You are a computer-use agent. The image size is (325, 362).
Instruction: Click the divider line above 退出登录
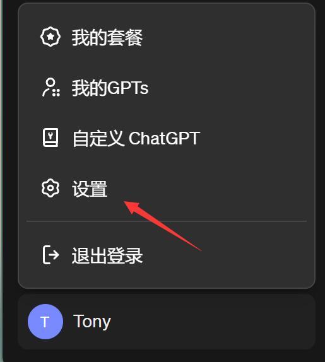(167, 221)
